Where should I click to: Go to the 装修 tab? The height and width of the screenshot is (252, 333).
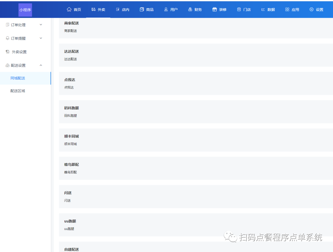(220, 10)
